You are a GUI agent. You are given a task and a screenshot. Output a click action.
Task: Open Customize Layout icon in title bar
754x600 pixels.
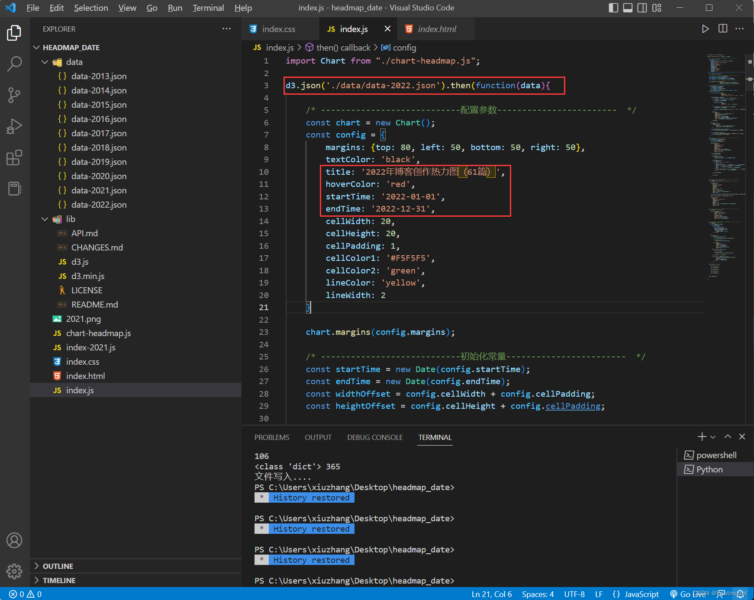point(657,8)
